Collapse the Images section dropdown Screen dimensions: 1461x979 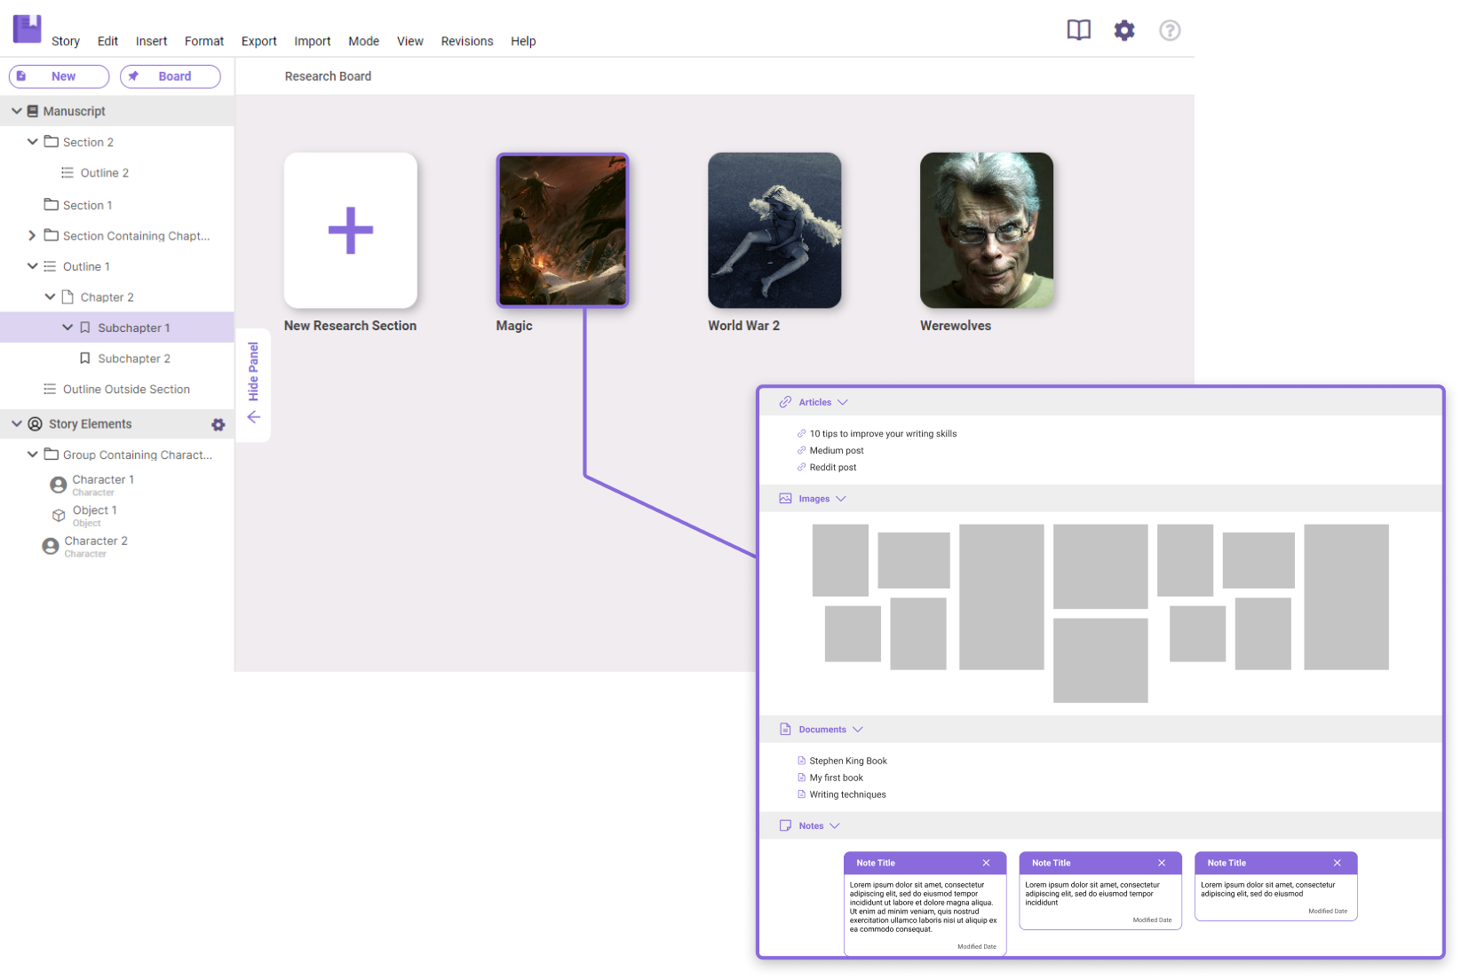click(x=840, y=498)
